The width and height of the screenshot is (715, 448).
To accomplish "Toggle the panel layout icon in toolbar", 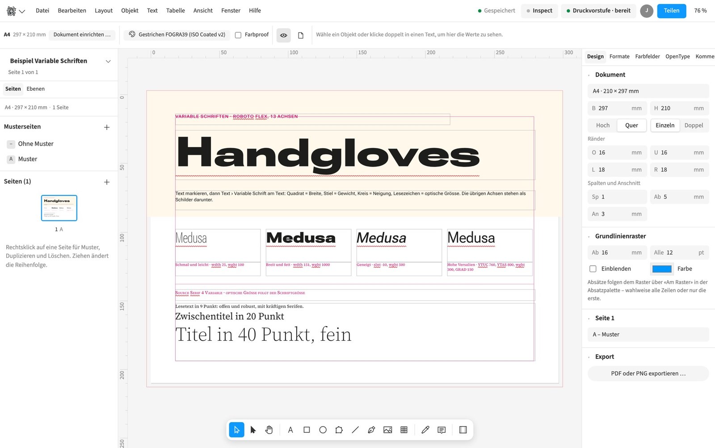I will point(463,430).
